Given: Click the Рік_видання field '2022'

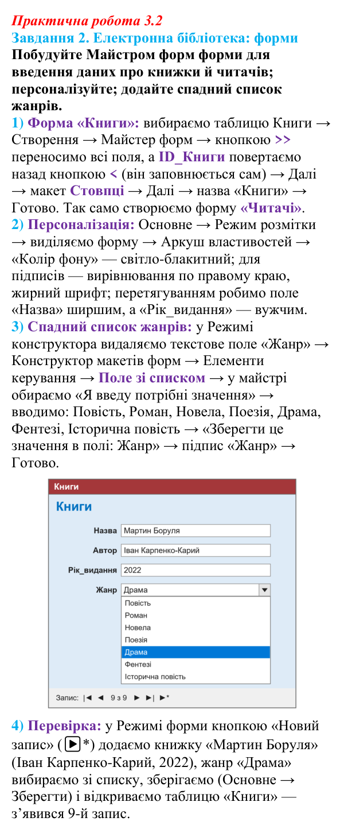Looking at the screenshot, I should pyautogui.click(x=196, y=570).
